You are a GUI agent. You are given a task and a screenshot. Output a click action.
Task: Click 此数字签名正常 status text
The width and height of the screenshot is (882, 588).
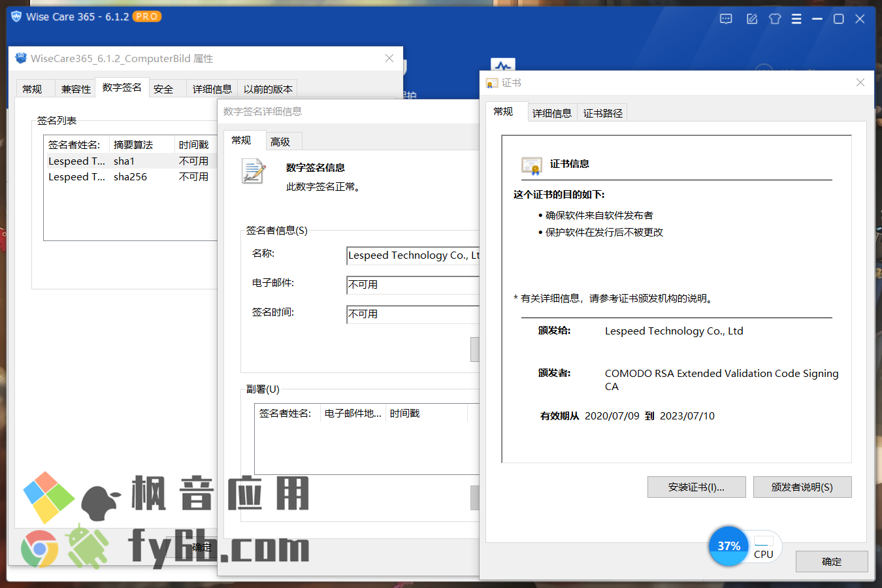click(323, 187)
